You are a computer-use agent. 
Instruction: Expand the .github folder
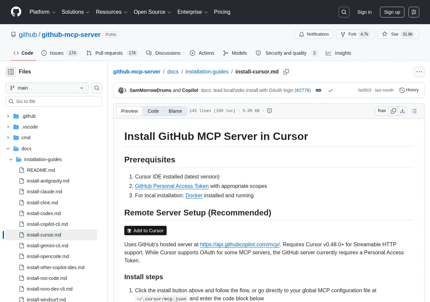(8, 116)
